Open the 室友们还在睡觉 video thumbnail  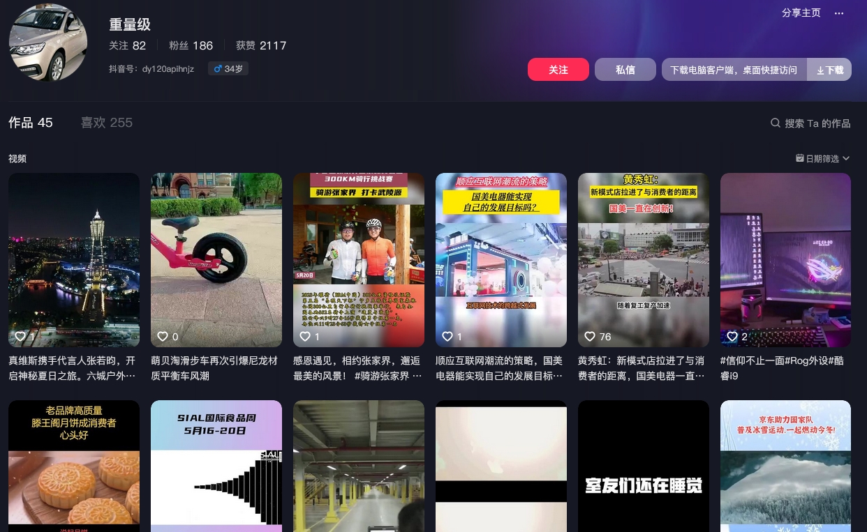point(644,466)
